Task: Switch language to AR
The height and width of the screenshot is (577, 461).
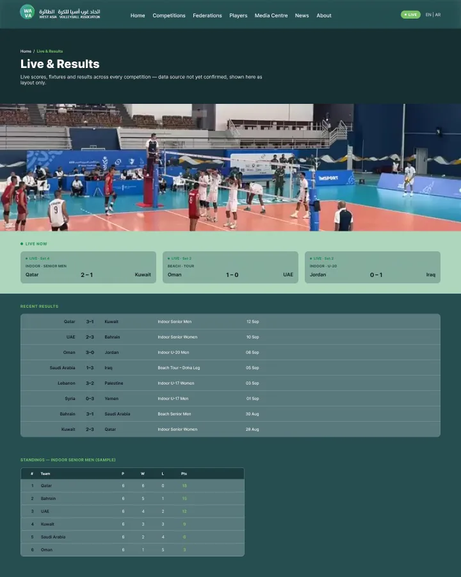Action: (438, 15)
